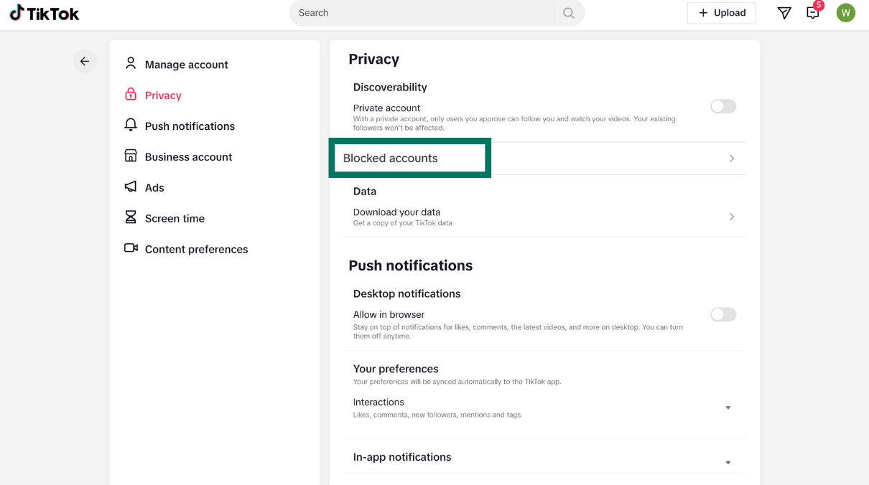
Task: Click the Upload button
Action: pos(721,12)
